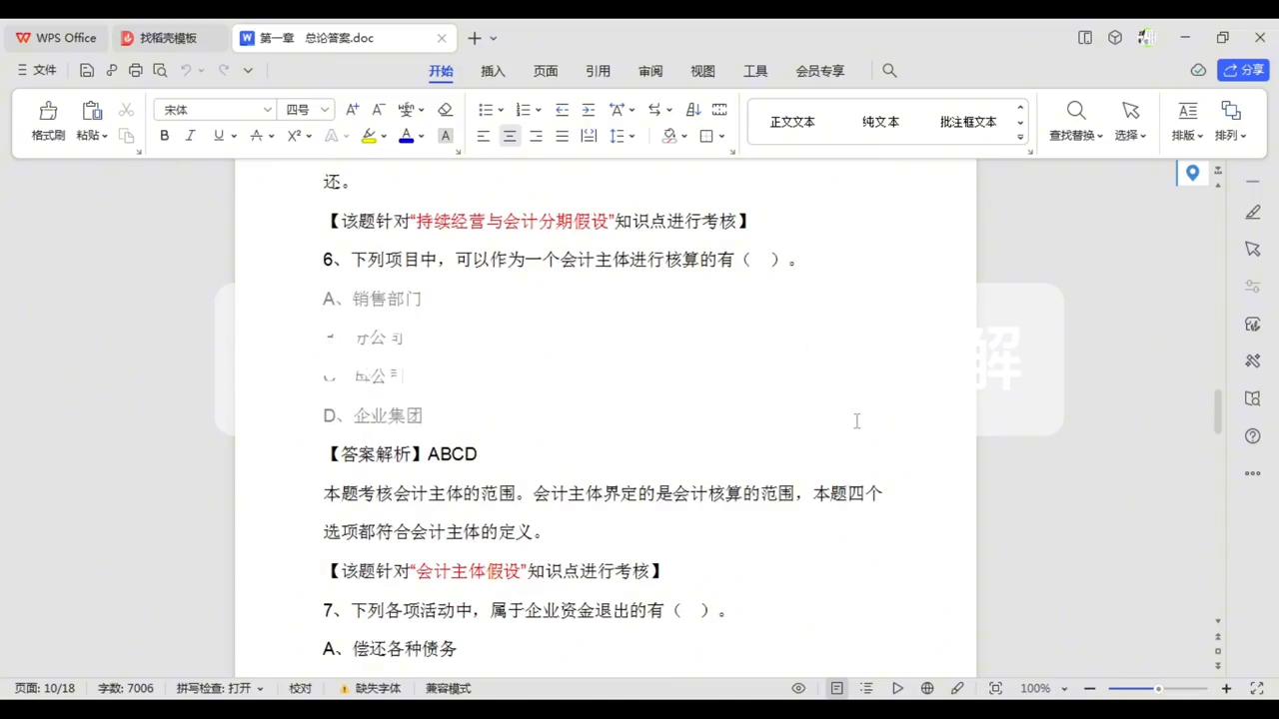Switch to the 插入 ribbon tab

pos(493,70)
